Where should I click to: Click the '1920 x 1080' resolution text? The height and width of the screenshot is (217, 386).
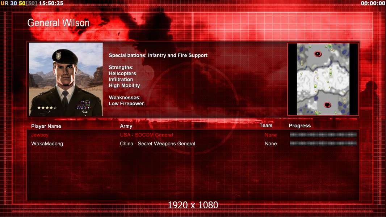(x=193, y=205)
